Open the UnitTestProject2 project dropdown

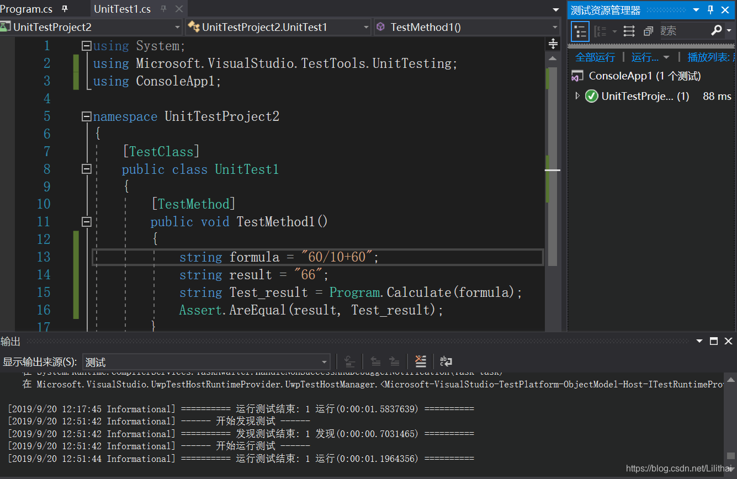[177, 27]
